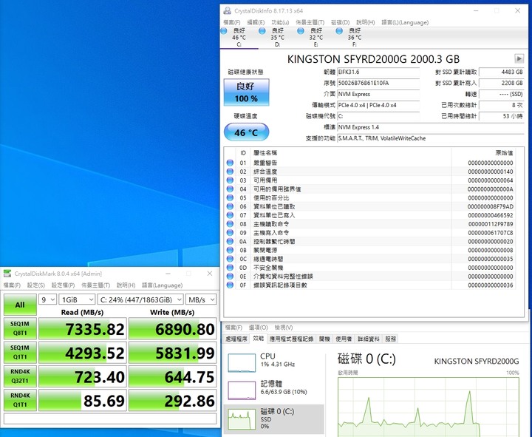The height and width of the screenshot is (437, 532).
Task: Switch to Task Manager 效能 tab
Action: tap(258, 339)
